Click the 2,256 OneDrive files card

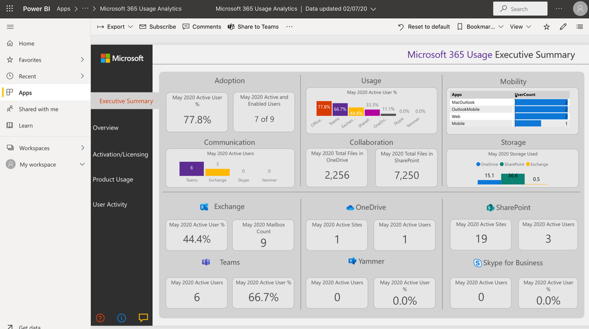click(x=337, y=168)
